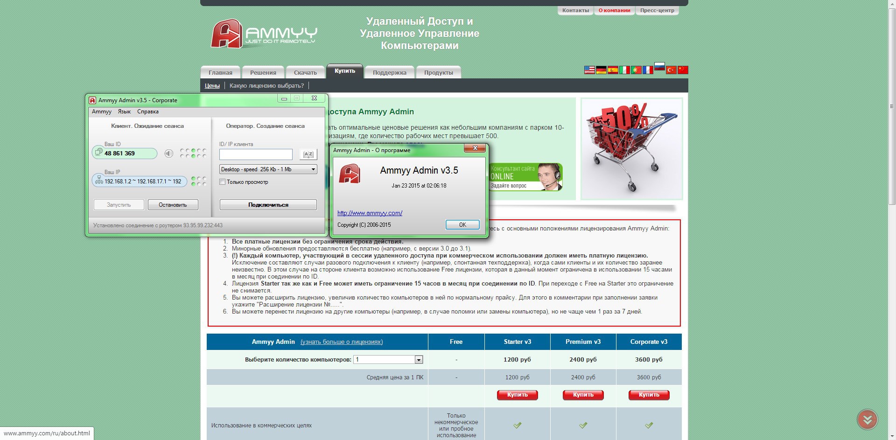Click the Запустить button
Screen dimensions: 896x440
[119, 205]
